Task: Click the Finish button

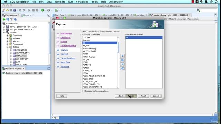Action: point(144,96)
